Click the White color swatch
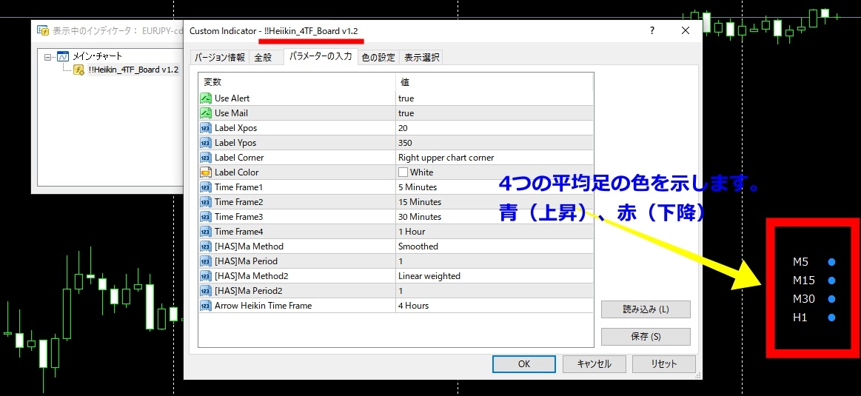 (403, 172)
